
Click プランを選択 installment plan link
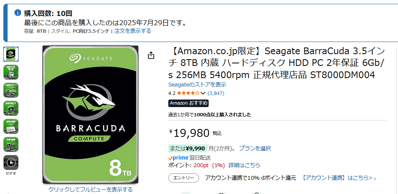pos(255,148)
